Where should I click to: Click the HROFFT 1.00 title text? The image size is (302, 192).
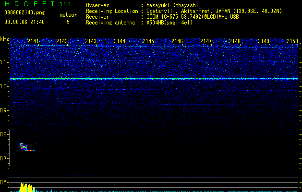tap(38, 4)
